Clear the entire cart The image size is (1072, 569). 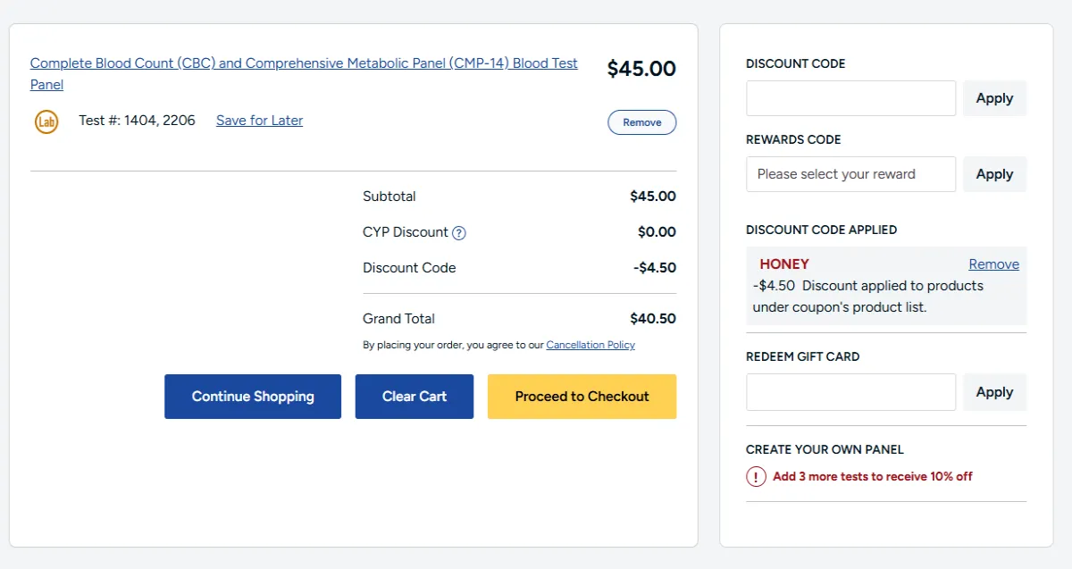(414, 397)
